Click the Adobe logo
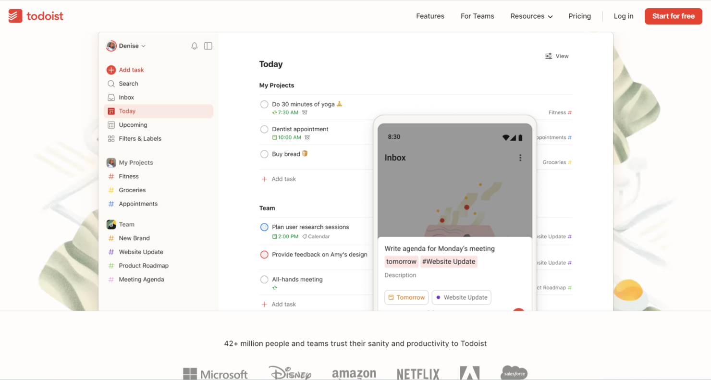 (469, 373)
